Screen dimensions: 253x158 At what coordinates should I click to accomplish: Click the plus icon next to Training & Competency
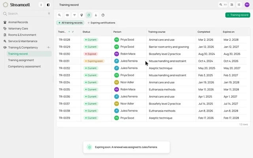[48, 47]
